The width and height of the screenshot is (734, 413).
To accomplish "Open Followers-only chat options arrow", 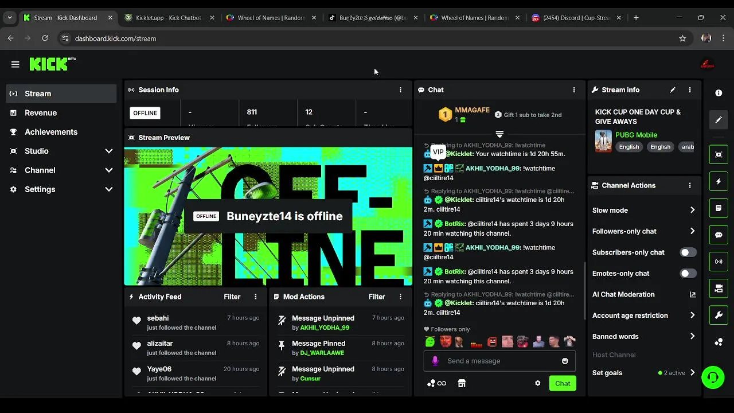I will point(692,231).
